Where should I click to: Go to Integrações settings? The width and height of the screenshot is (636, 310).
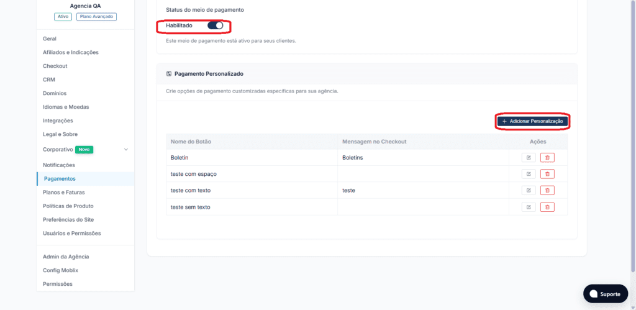click(58, 121)
